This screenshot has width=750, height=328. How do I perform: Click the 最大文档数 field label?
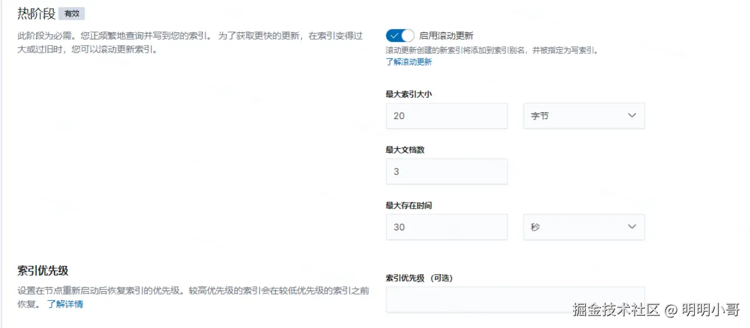405,150
